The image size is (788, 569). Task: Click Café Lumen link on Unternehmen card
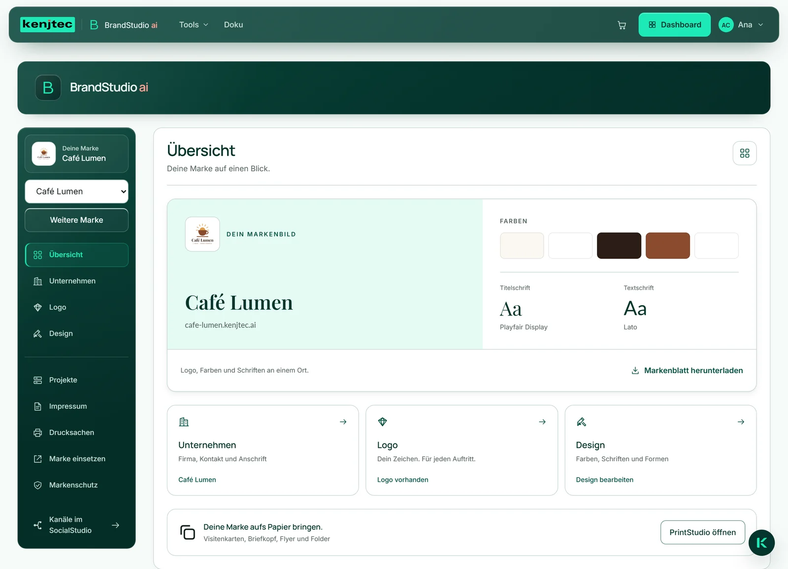[197, 480]
